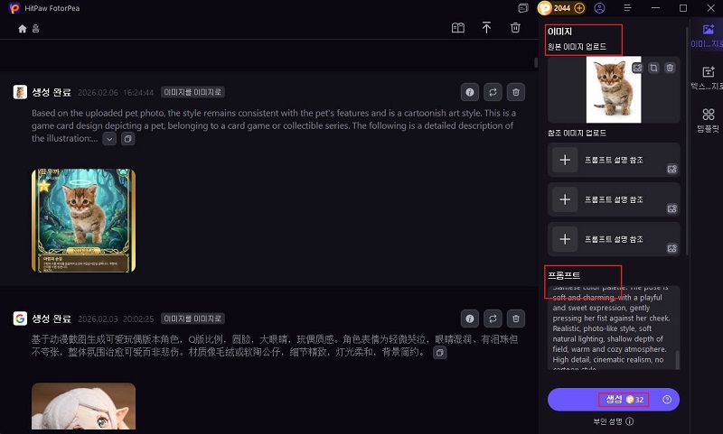Open the user account icon
Viewport: 723px width, 434px height.
tap(599, 8)
